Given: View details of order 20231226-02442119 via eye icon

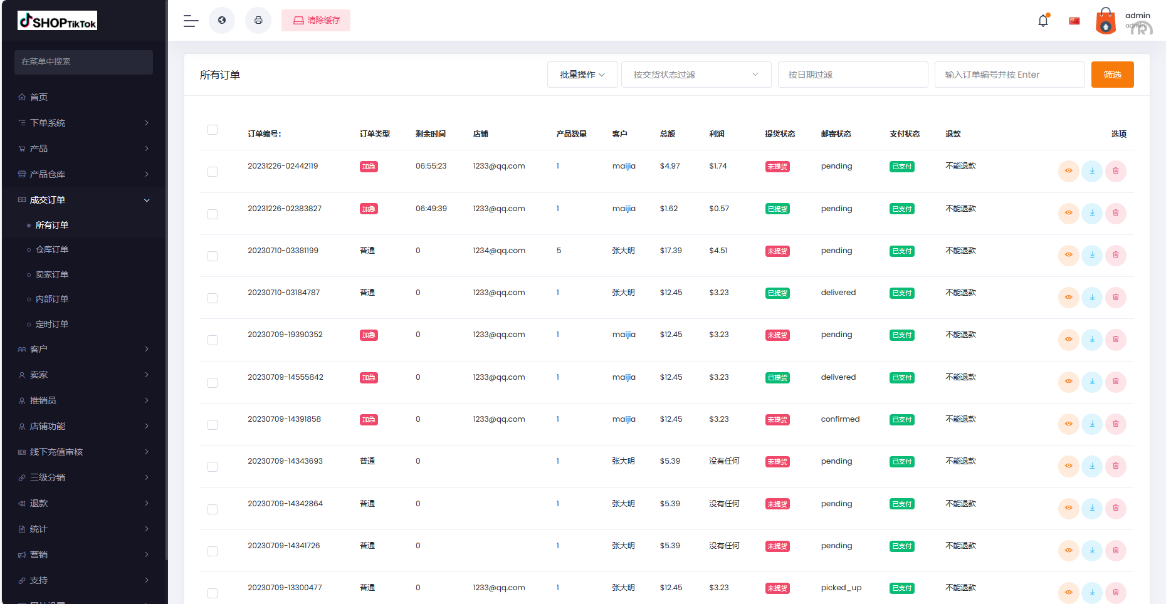Looking at the screenshot, I should point(1068,171).
